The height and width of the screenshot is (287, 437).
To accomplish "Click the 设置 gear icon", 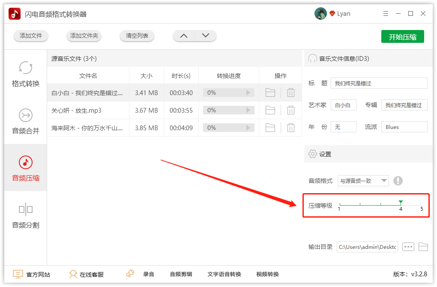I will (312, 154).
